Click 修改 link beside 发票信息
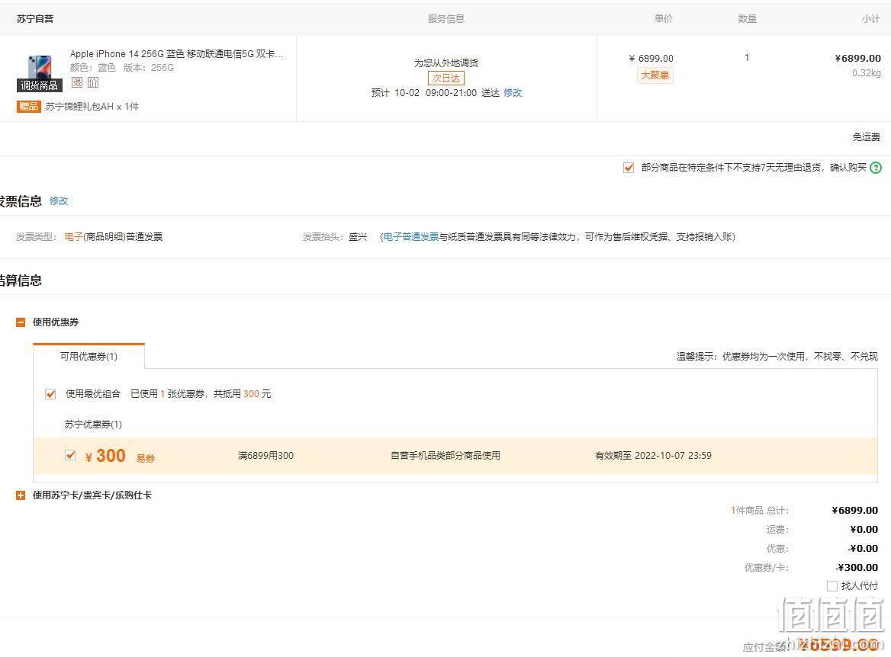The image size is (891, 657). tap(59, 201)
